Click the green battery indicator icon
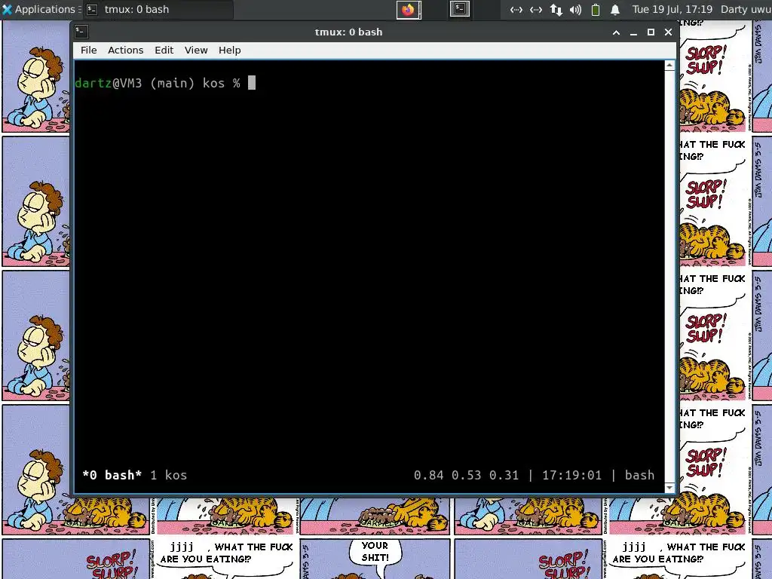This screenshot has height=579, width=772. coord(596,9)
